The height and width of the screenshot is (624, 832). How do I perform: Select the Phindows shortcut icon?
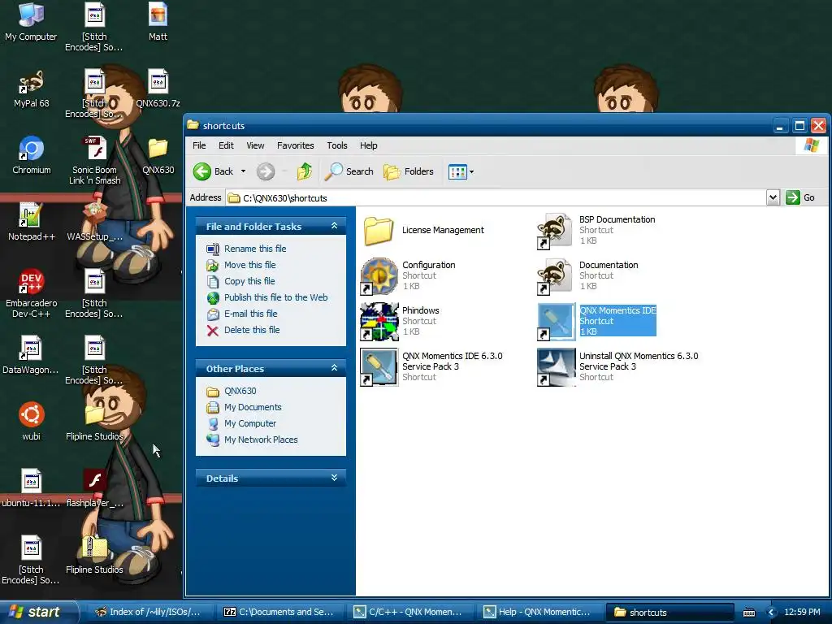tap(379, 322)
